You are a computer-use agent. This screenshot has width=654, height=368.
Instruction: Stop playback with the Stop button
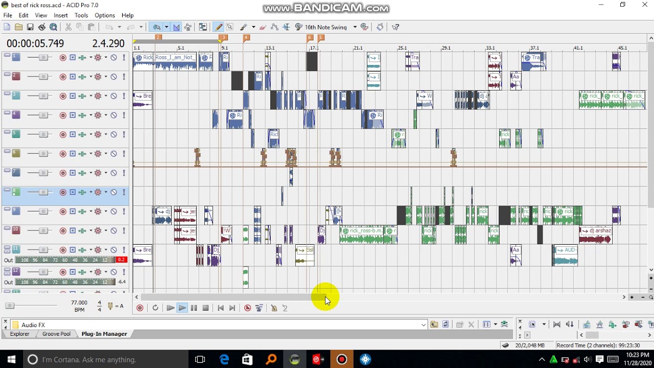[x=205, y=308]
